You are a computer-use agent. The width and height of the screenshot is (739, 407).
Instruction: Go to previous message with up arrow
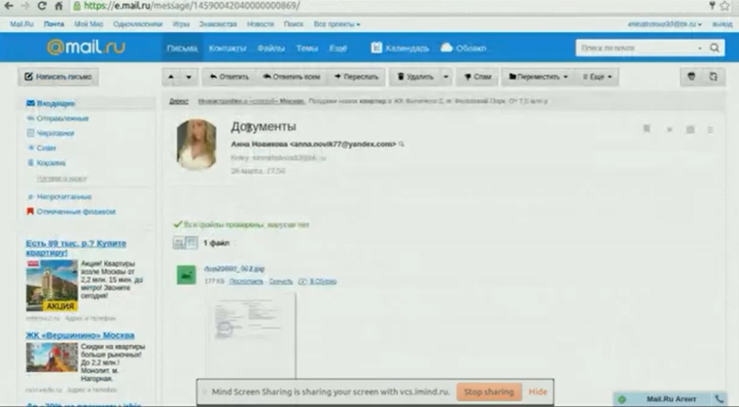(172, 75)
